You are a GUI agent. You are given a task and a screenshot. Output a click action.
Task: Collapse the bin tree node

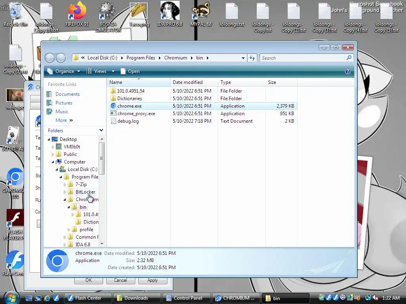pyautogui.click(x=69, y=207)
